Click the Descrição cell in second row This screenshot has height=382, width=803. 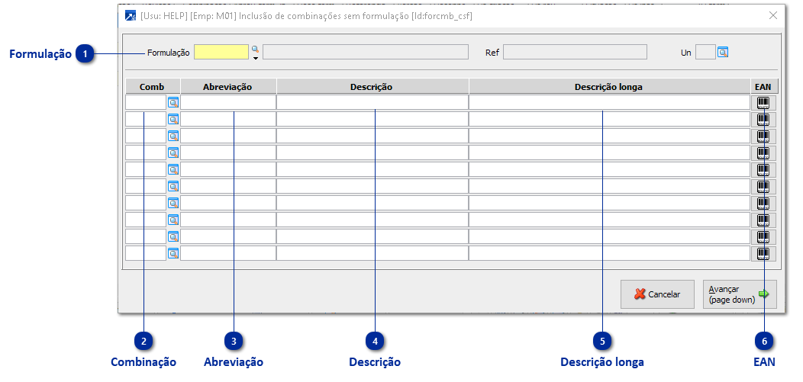(372, 120)
